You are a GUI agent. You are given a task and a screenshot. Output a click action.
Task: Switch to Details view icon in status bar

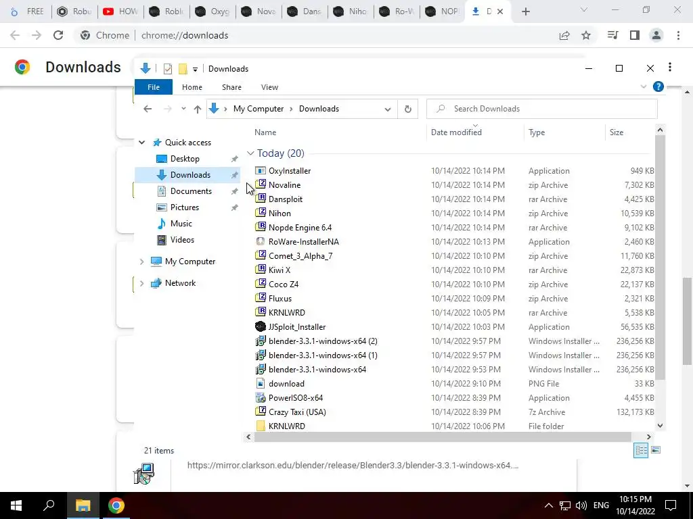(x=641, y=450)
